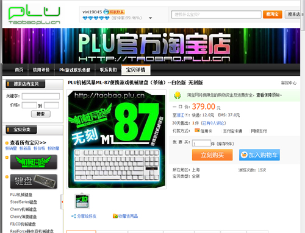Open the Cherry机械键盘 category
305x233 pixels.
tap(23, 209)
